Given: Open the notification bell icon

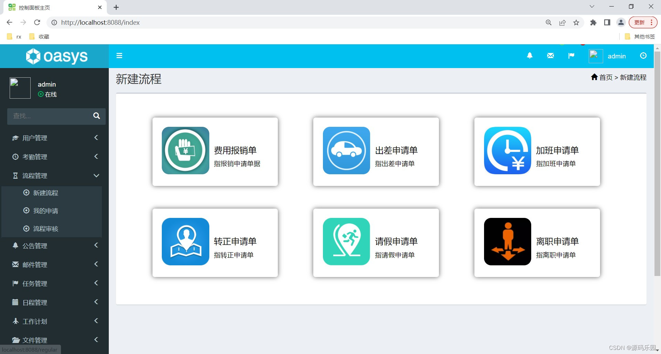Looking at the screenshot, I should click(x=529, y=55).
